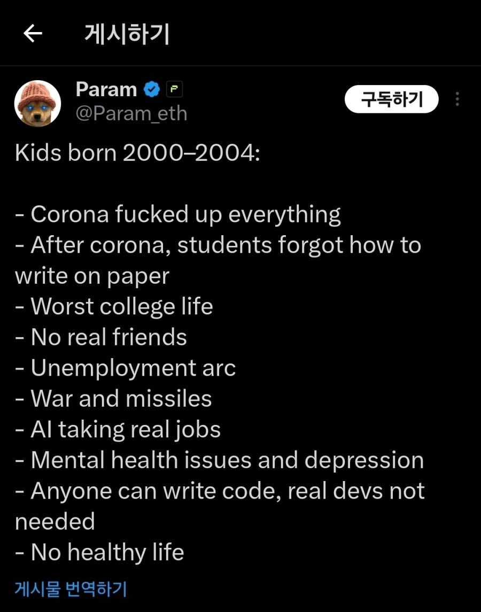Screen dimensions: 481x612
Task: Click the blue verified checkmark badge
Action: pos(152,90)
